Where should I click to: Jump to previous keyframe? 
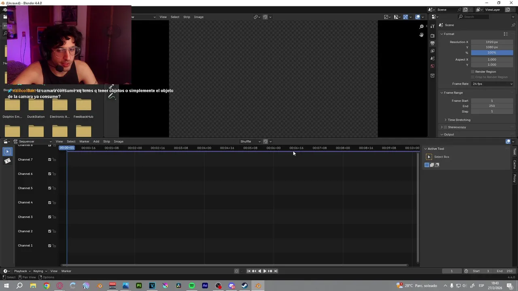coord(254,271)
